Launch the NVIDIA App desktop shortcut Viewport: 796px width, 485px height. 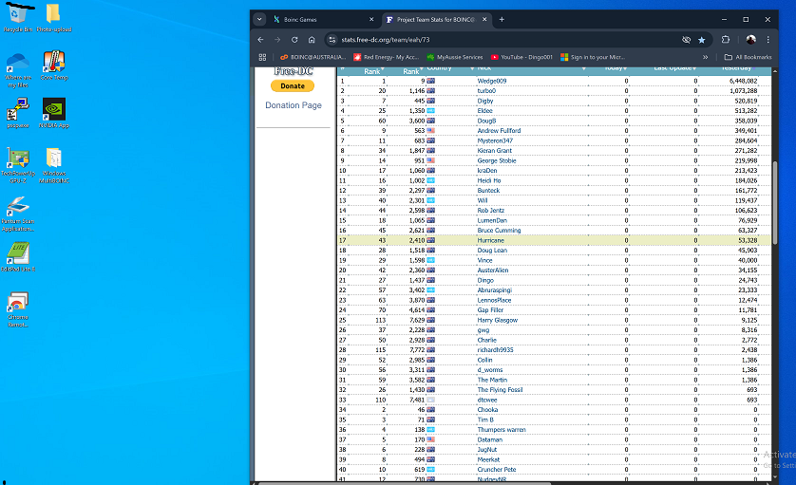[x=54, y=114]
